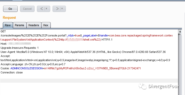Click the ADMINCONSOLESESSION cookie name
185x95 pixels.
point(26,68)
